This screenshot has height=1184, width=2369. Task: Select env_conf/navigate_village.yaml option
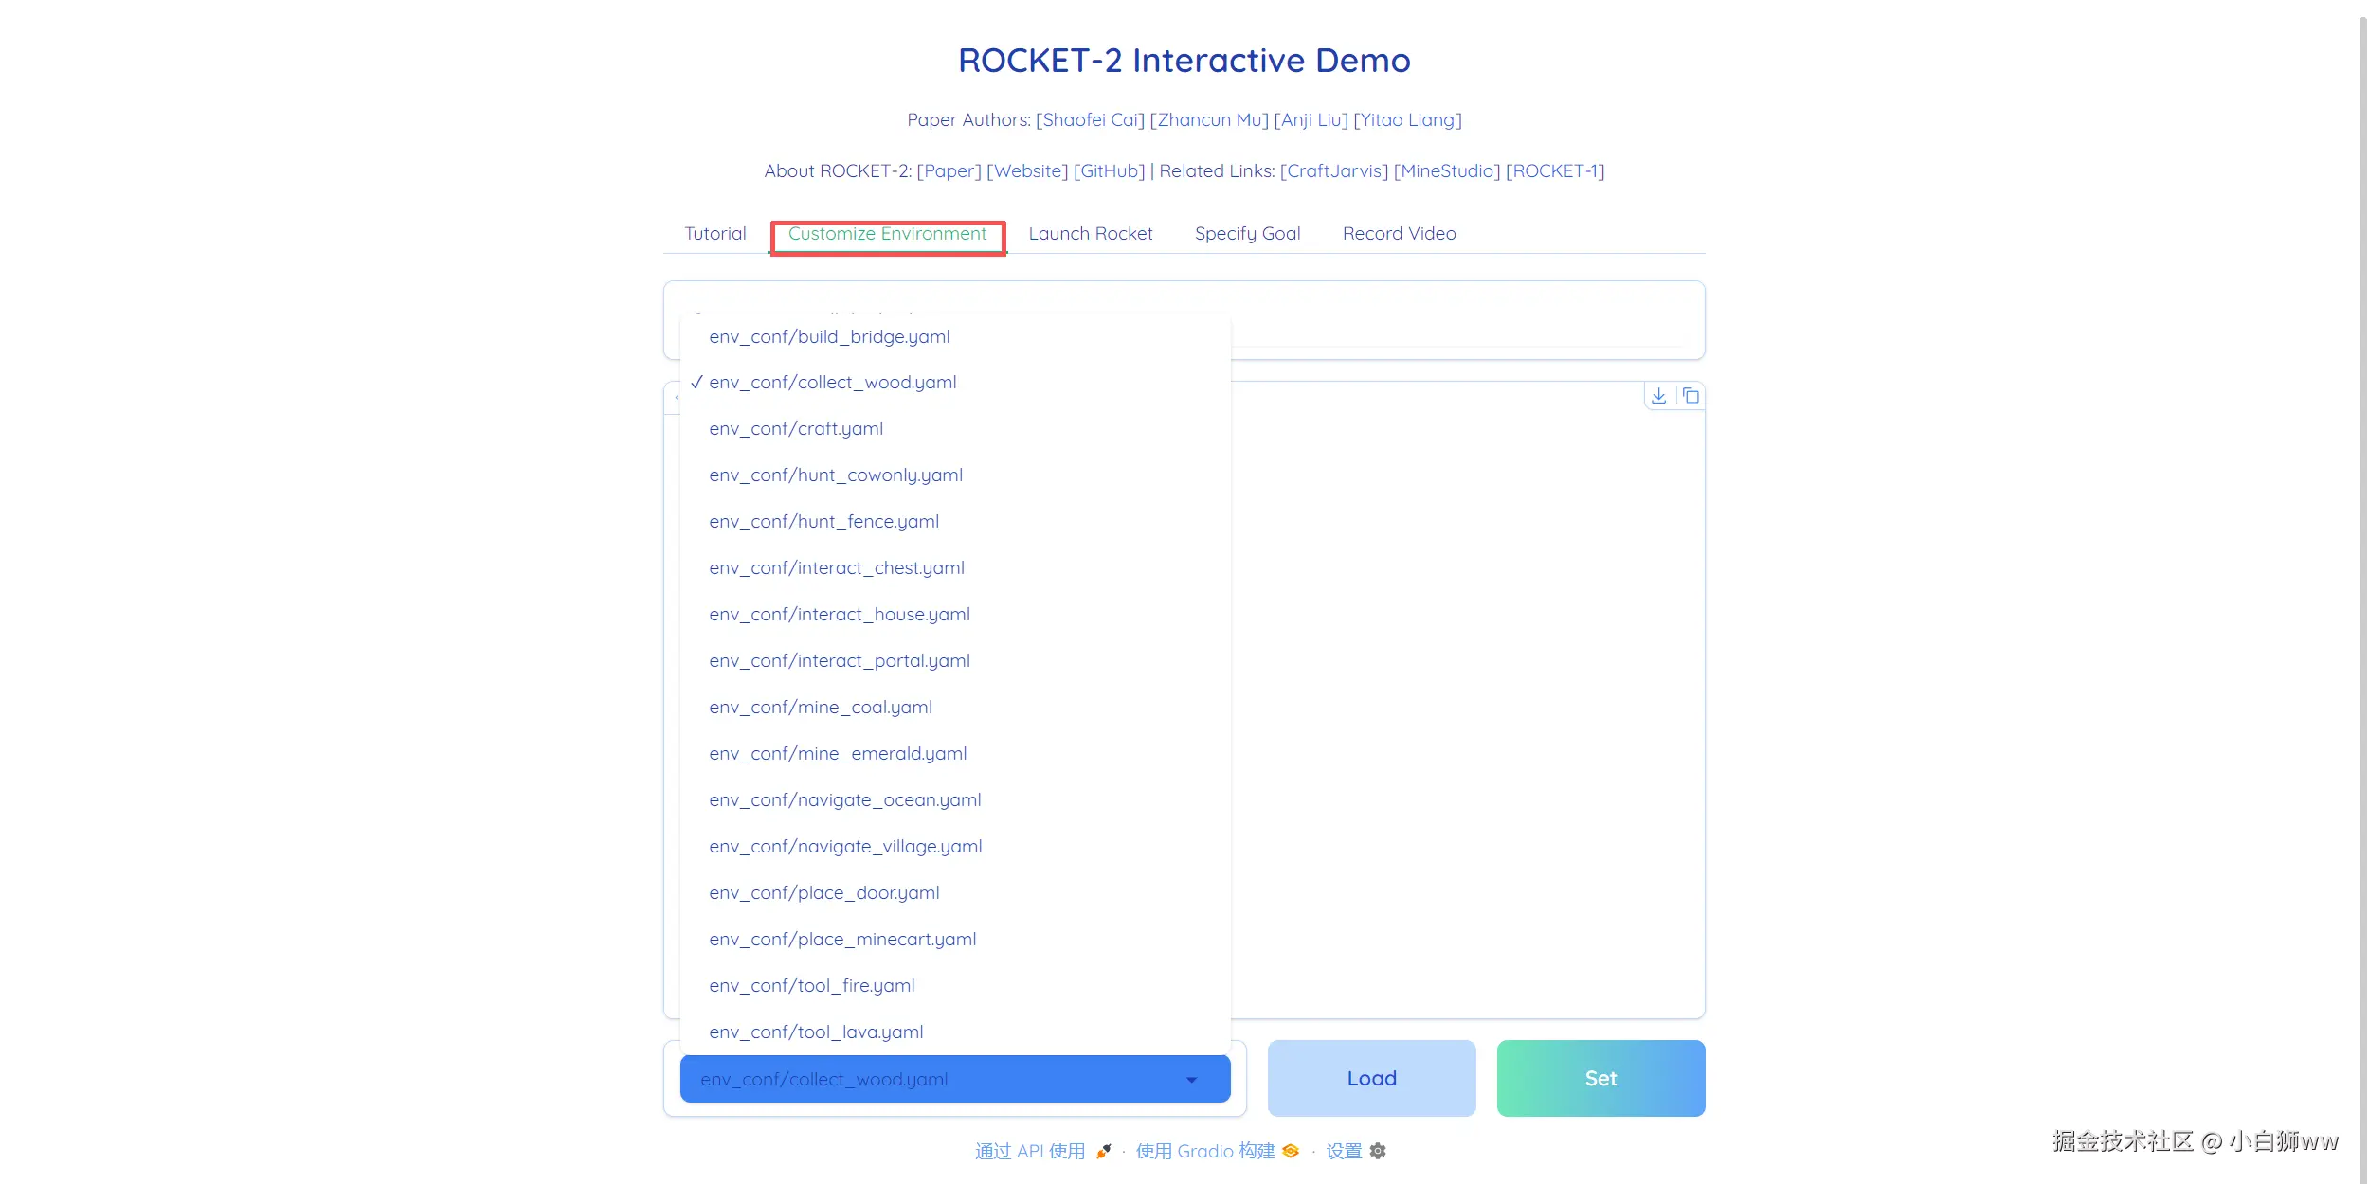tap(845, 847)
